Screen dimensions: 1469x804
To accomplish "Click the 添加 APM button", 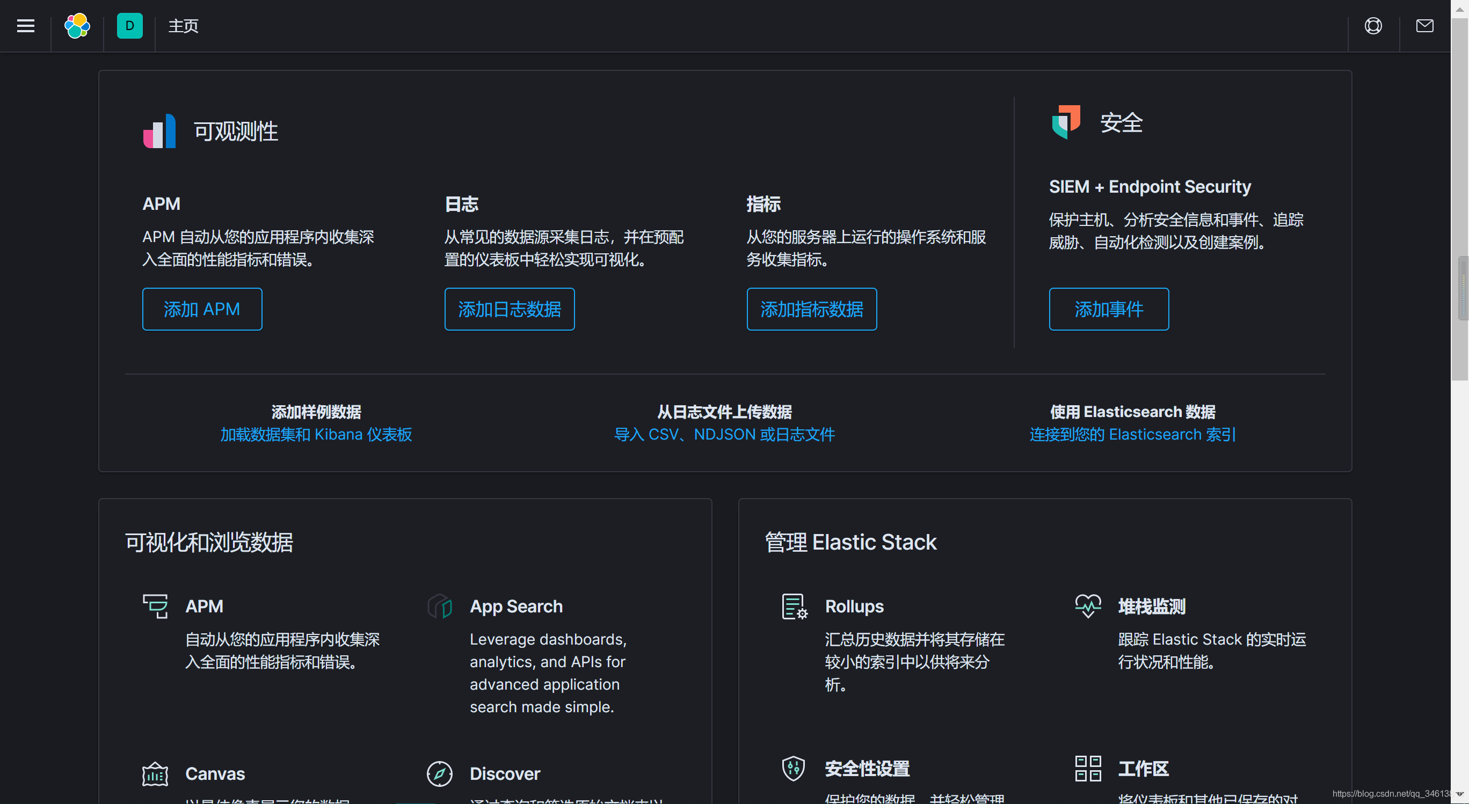I will pyautogui.click(x=202, y=309).
